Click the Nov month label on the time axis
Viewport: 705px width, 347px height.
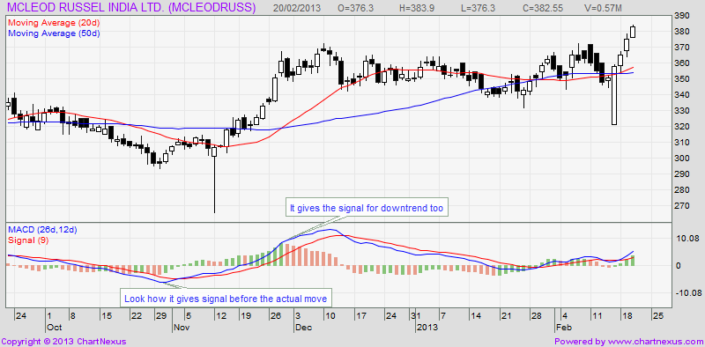pos(181,327)
